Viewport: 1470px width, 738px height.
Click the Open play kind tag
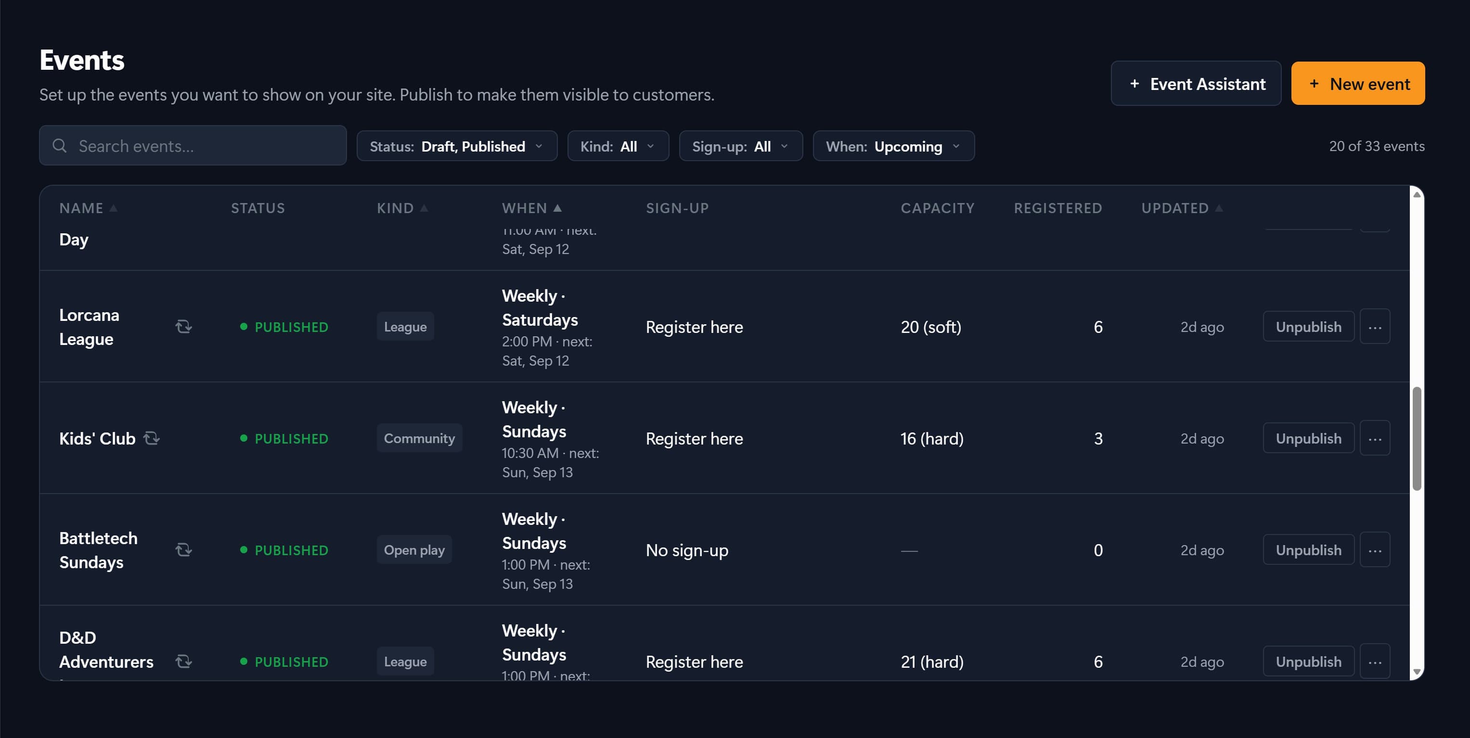coord(414,550)
